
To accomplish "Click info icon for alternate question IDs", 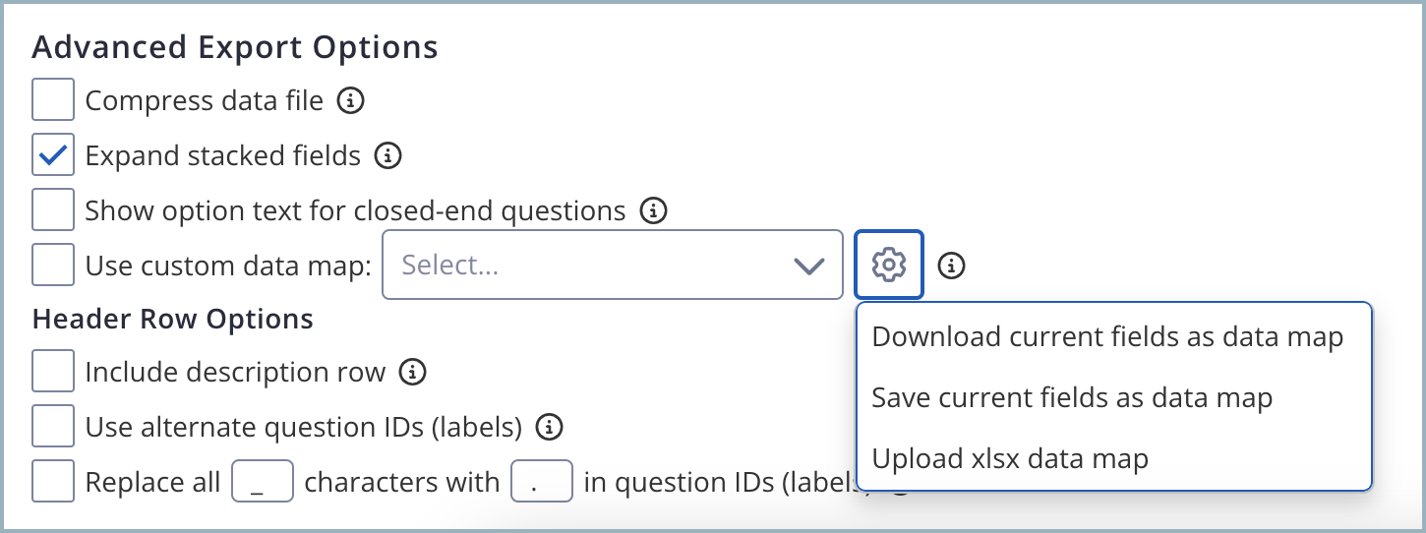I will [550, 427].
